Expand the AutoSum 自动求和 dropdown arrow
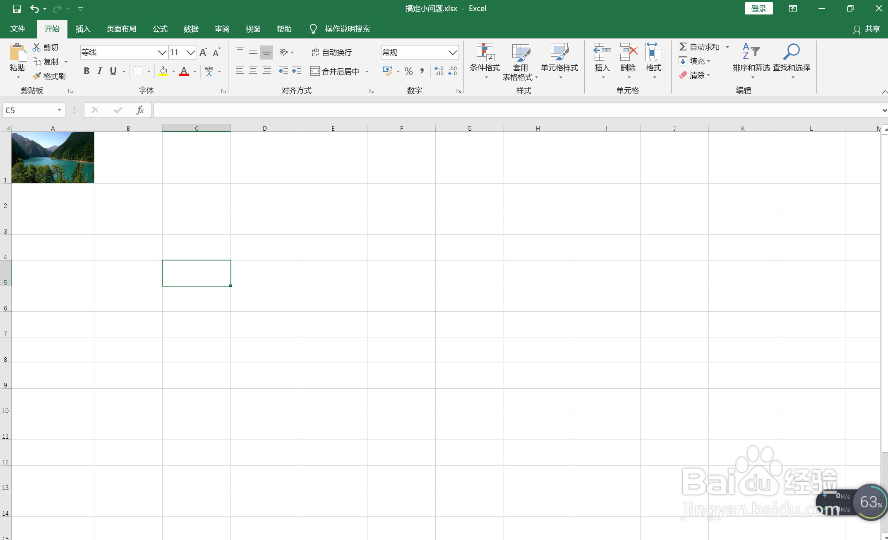This screenshot has height=540, width=888. tap(727, 47)
